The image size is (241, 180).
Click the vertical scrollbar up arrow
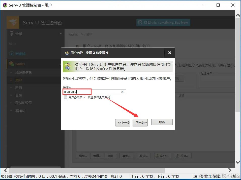pos(238,15)
